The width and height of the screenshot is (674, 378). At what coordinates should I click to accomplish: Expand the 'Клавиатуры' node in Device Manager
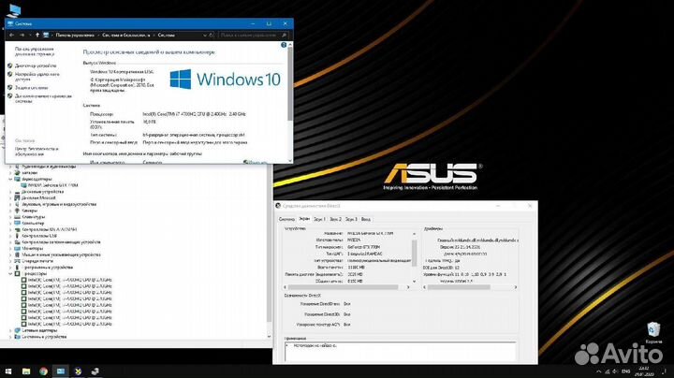(x=10, y=217)
